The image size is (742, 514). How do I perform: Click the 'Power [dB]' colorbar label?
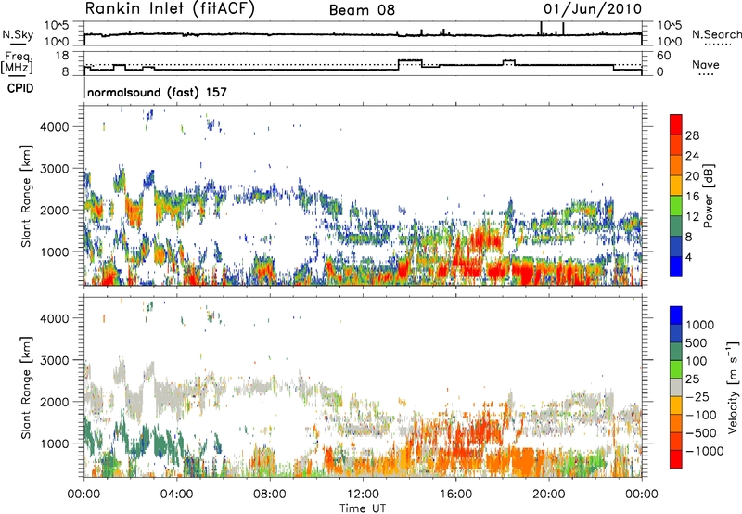(708, 196)
